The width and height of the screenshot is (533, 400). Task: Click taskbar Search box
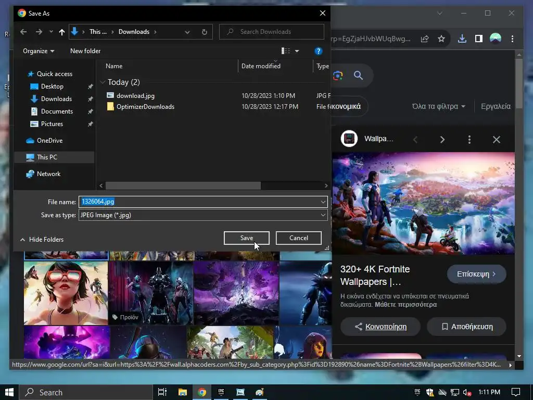click(86, 392)
